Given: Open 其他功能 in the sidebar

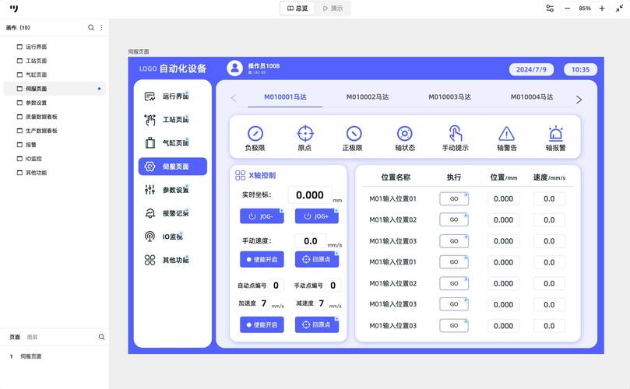Looking at the screenshot, I should click(172, 260).
